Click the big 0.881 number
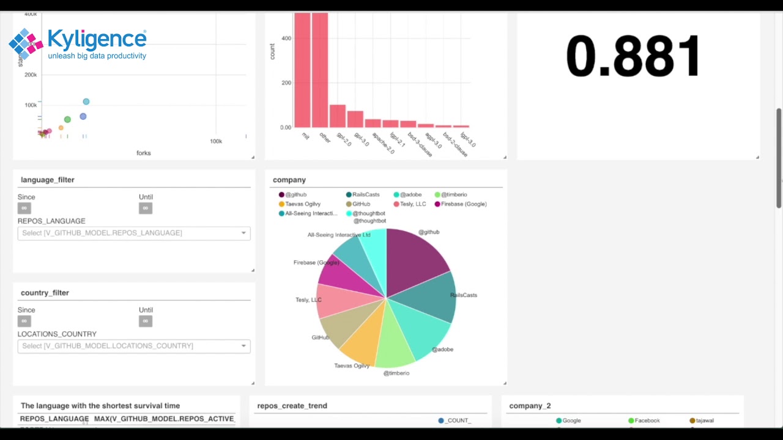The height and width of the screenshot is (440, 783). 634,56
